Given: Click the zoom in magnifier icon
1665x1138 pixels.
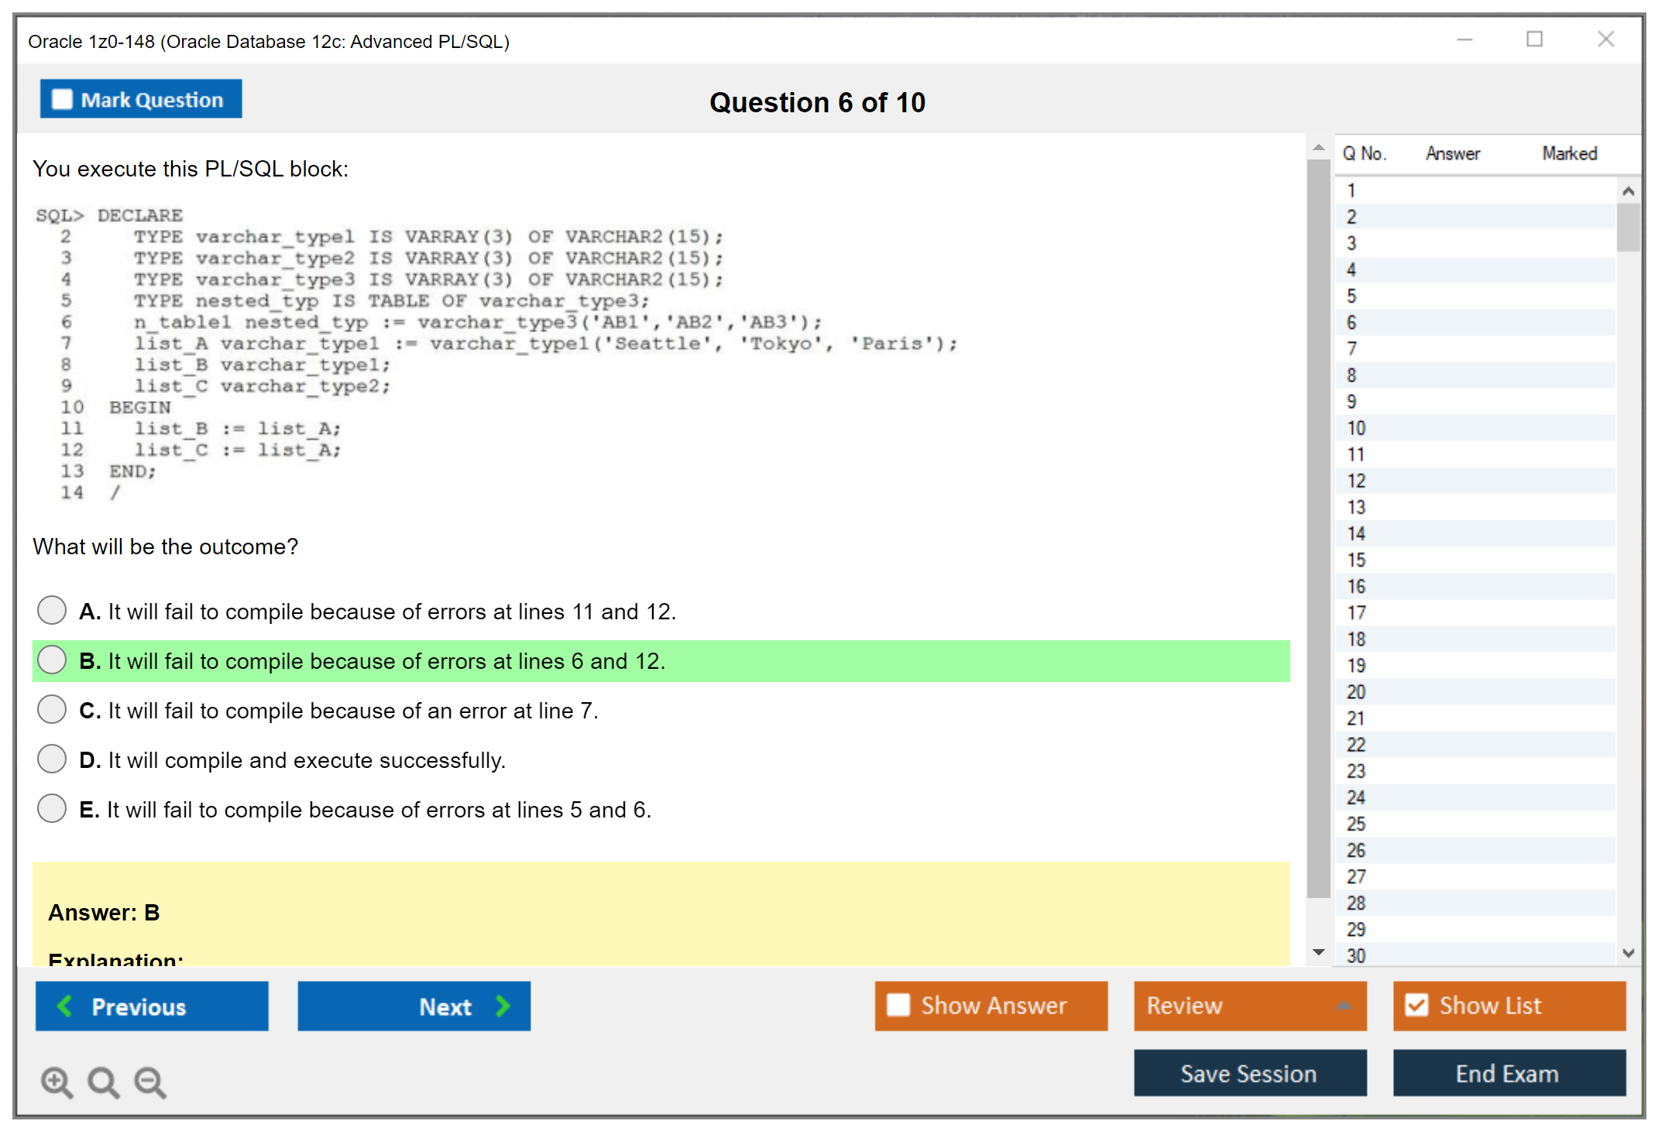Looking at the screenshot, I should (x=57, y=1081).
